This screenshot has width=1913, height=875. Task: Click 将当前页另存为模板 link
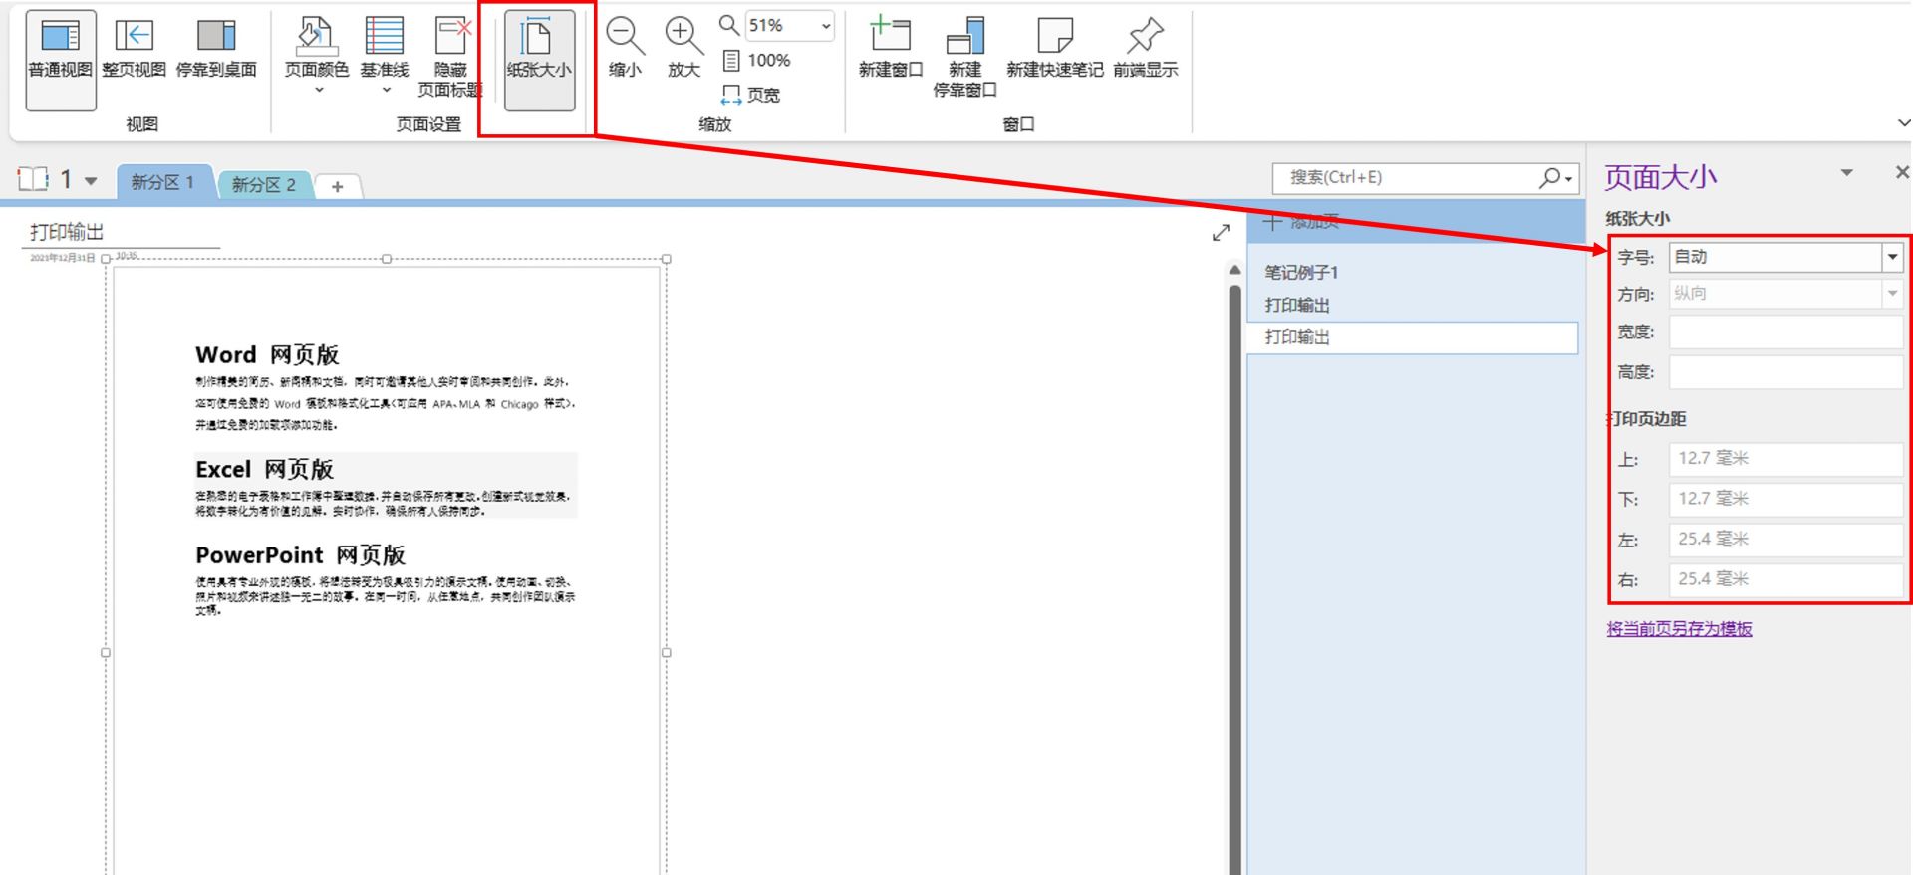[x=1679, y=629]
